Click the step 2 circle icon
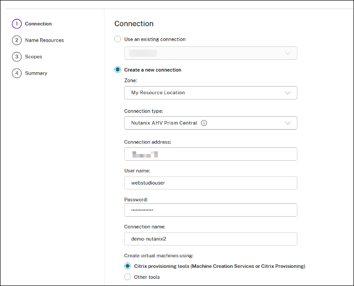Viewport: 354px width, 286px height. point(17,40)
